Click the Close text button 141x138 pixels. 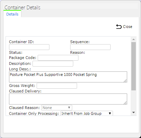(128, 27)
